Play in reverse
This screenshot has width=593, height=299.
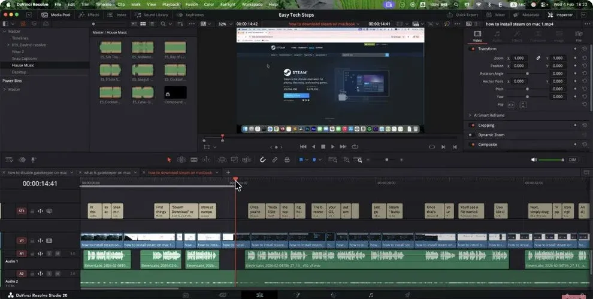pyautogui.click(x=313, y=147)
